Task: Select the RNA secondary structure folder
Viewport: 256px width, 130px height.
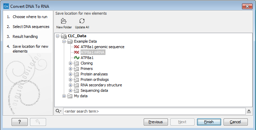Action: click(x=101, y=85)
